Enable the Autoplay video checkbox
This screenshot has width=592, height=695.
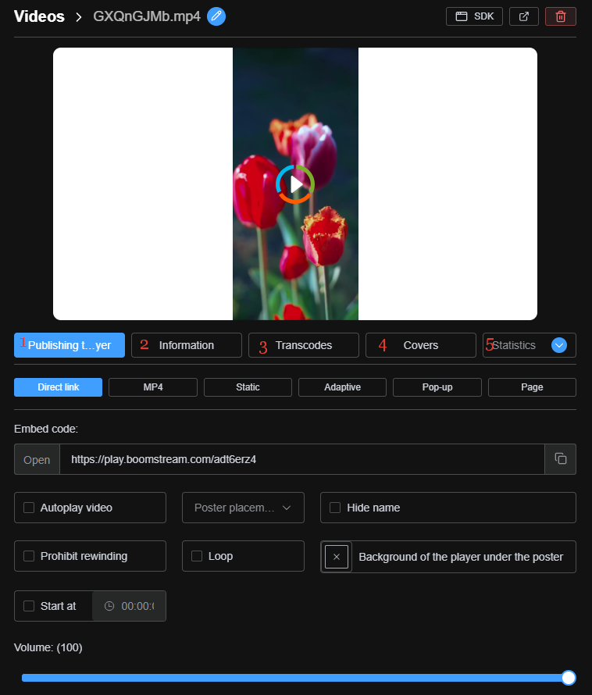(x=29, y=508)
